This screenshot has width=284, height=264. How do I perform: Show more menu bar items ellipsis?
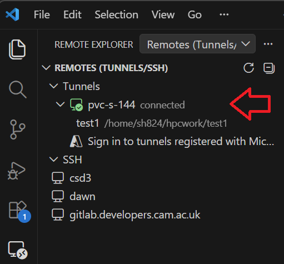(224, 14)
